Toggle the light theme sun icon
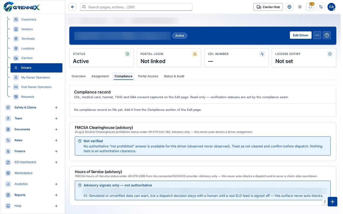 coord(300,7)
